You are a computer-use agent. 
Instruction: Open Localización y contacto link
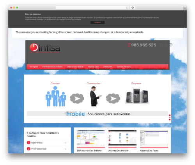154,69
